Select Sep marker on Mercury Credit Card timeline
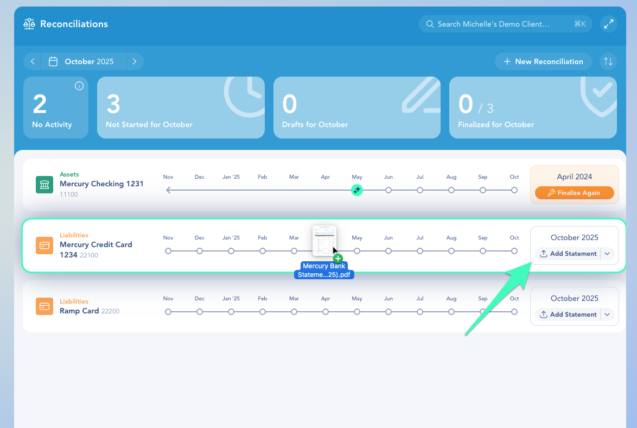 (483, 251)
